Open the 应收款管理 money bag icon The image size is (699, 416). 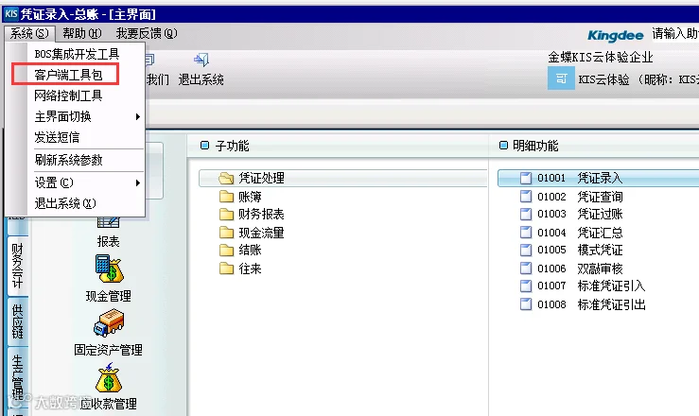point(109,377)
